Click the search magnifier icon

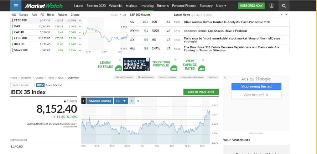(284, 6)
